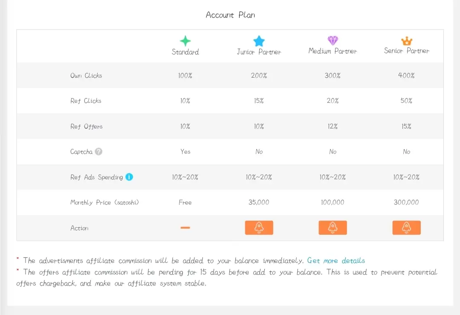Screen dimensions: 460x315
Task: Upgrade to Junior Partner with rocket button
Action: [x=259, y=228]
